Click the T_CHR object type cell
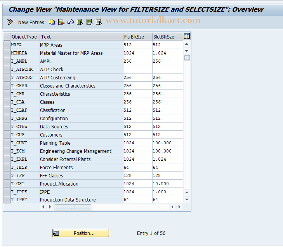Screen dimensions: 283x247 pyautogui.click(x=25, y=94)
